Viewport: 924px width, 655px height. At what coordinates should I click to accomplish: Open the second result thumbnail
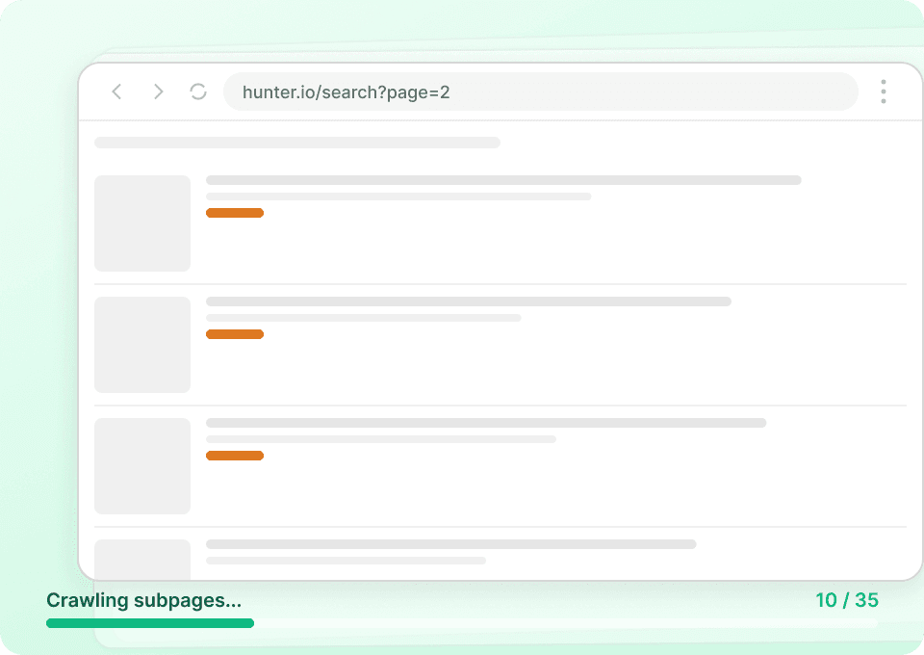click(141, 344)
